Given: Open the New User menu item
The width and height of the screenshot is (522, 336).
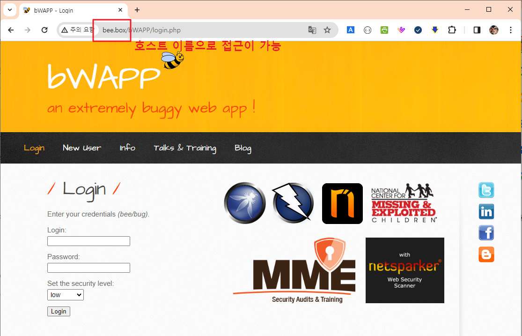Looking at the screenshot, I should point(82,148).
